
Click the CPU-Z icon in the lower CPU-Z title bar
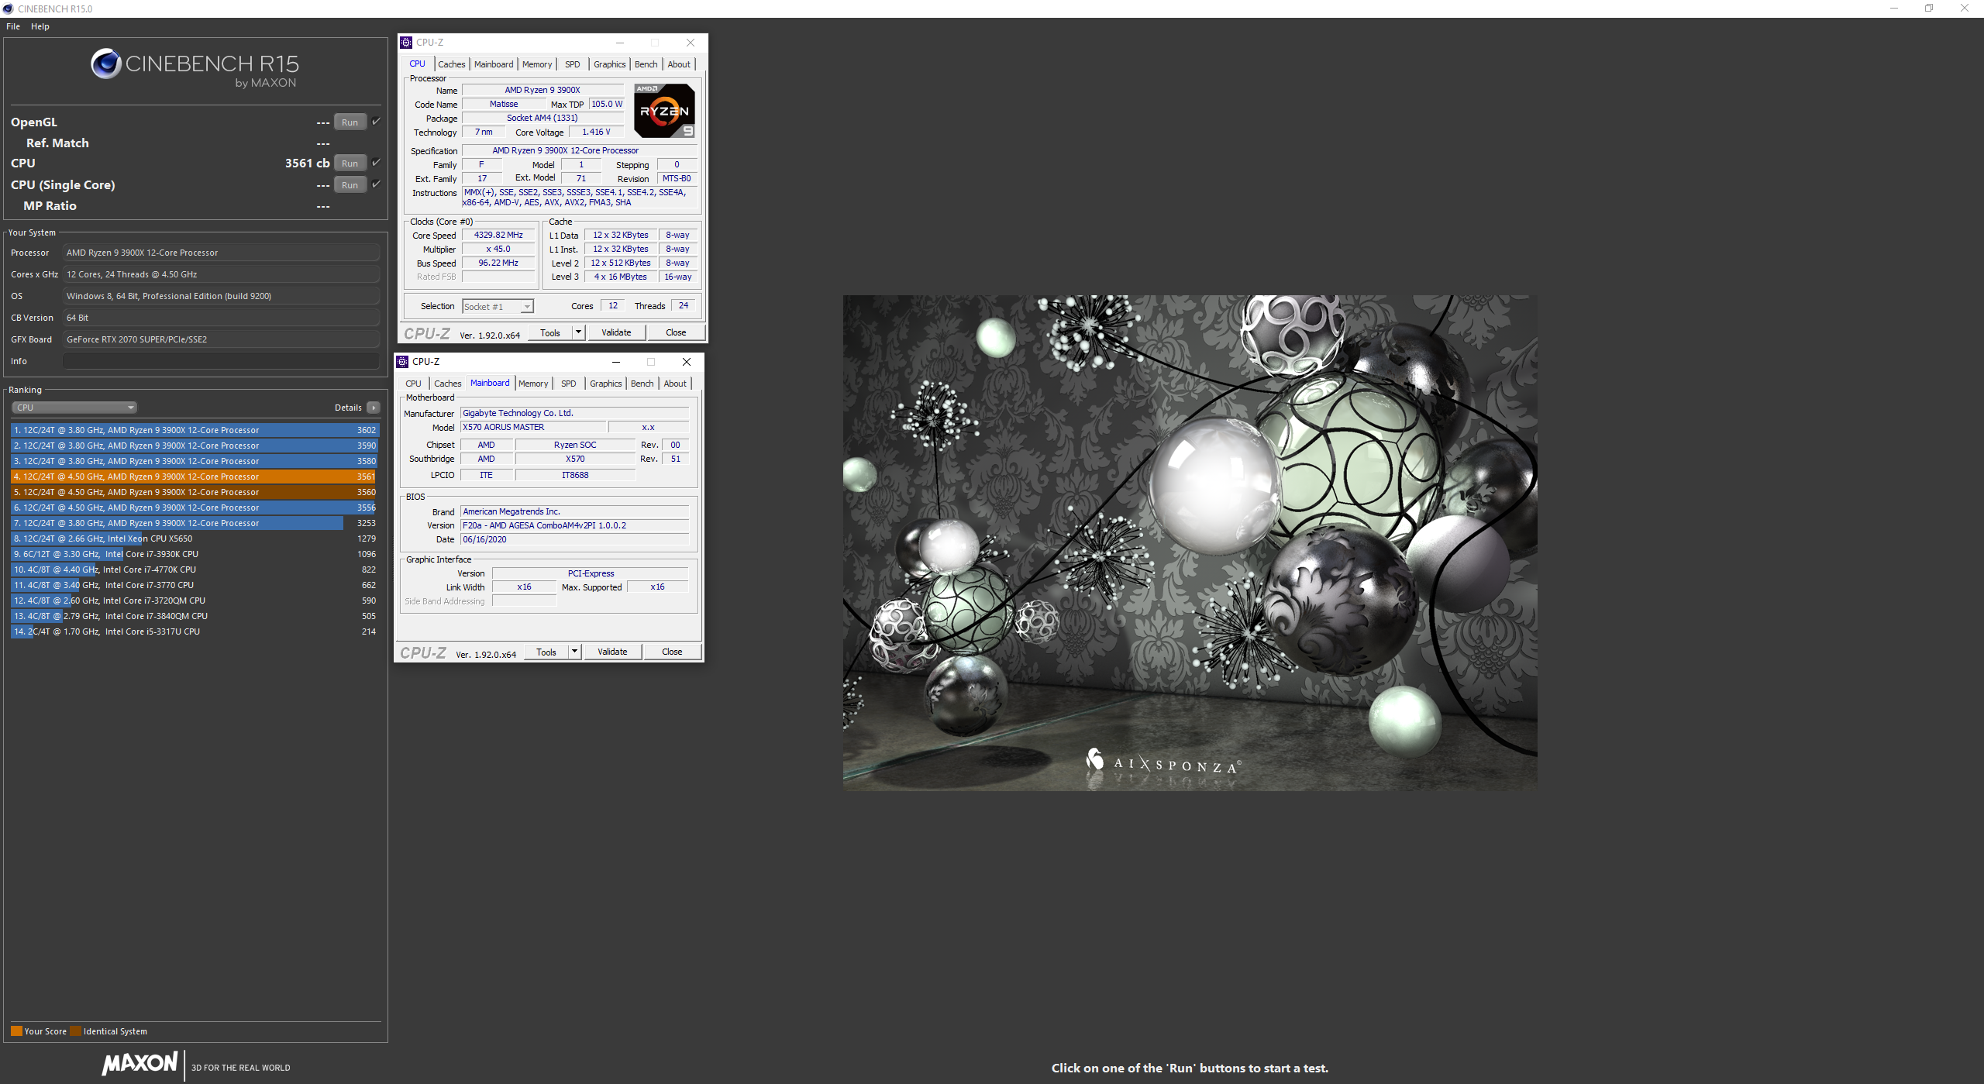402,362
